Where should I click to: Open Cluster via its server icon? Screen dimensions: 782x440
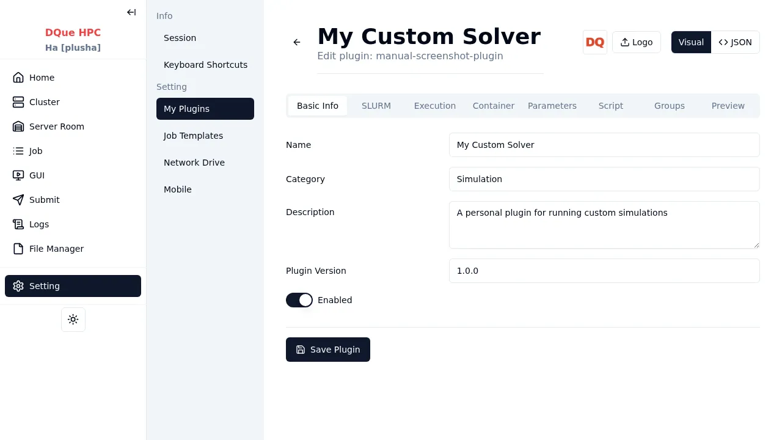coord(18,102)
